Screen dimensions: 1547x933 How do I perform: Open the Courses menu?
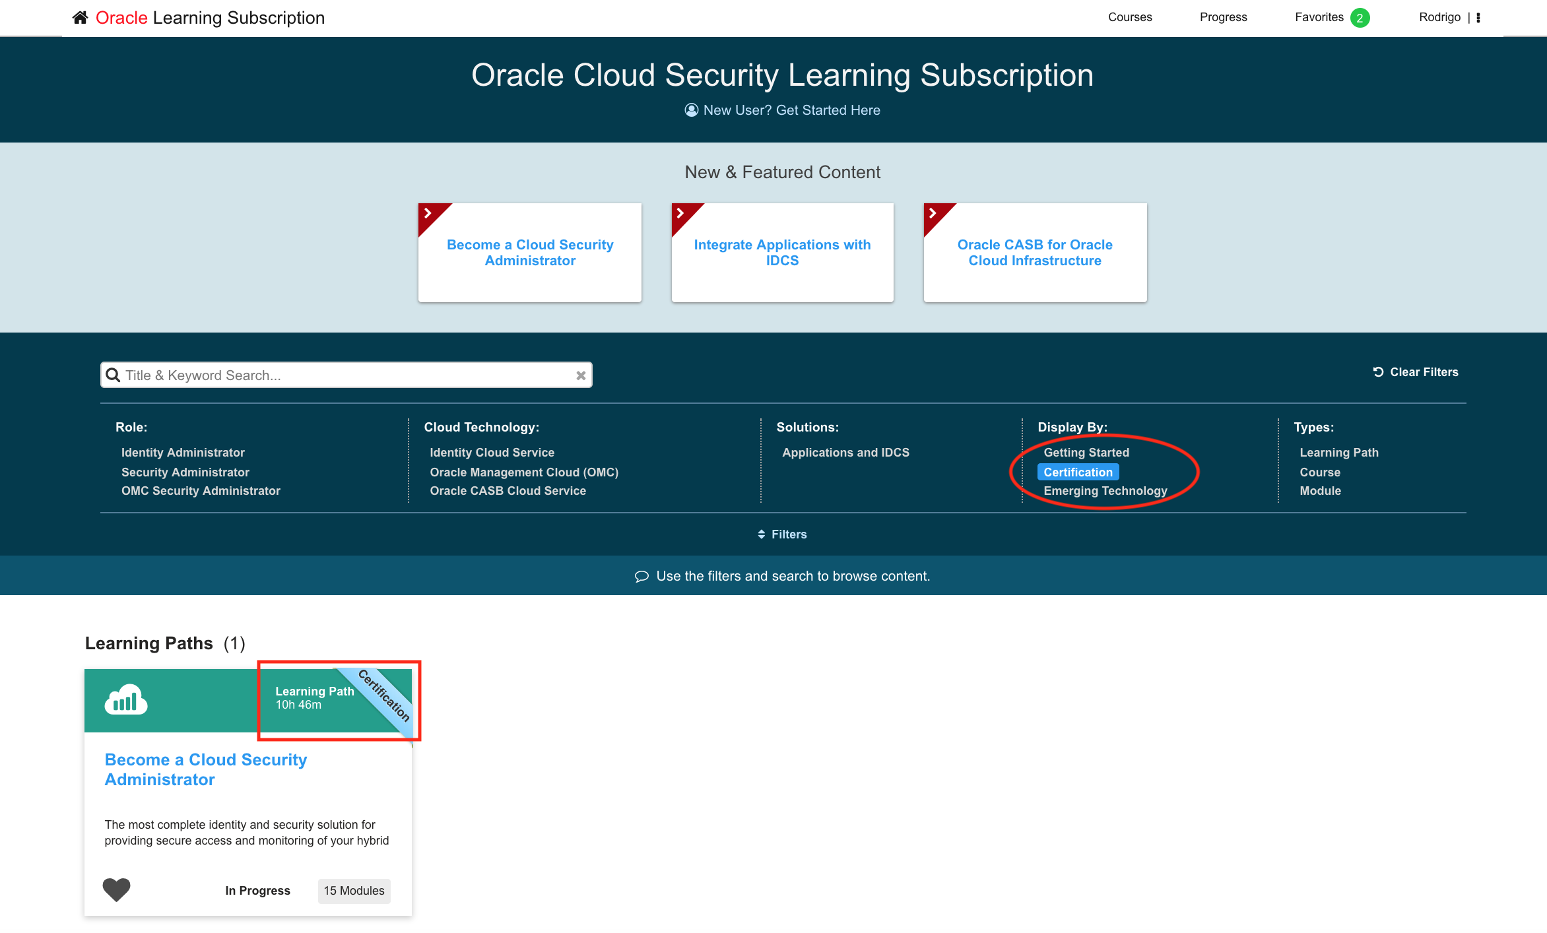click(x=1130, y=17)
